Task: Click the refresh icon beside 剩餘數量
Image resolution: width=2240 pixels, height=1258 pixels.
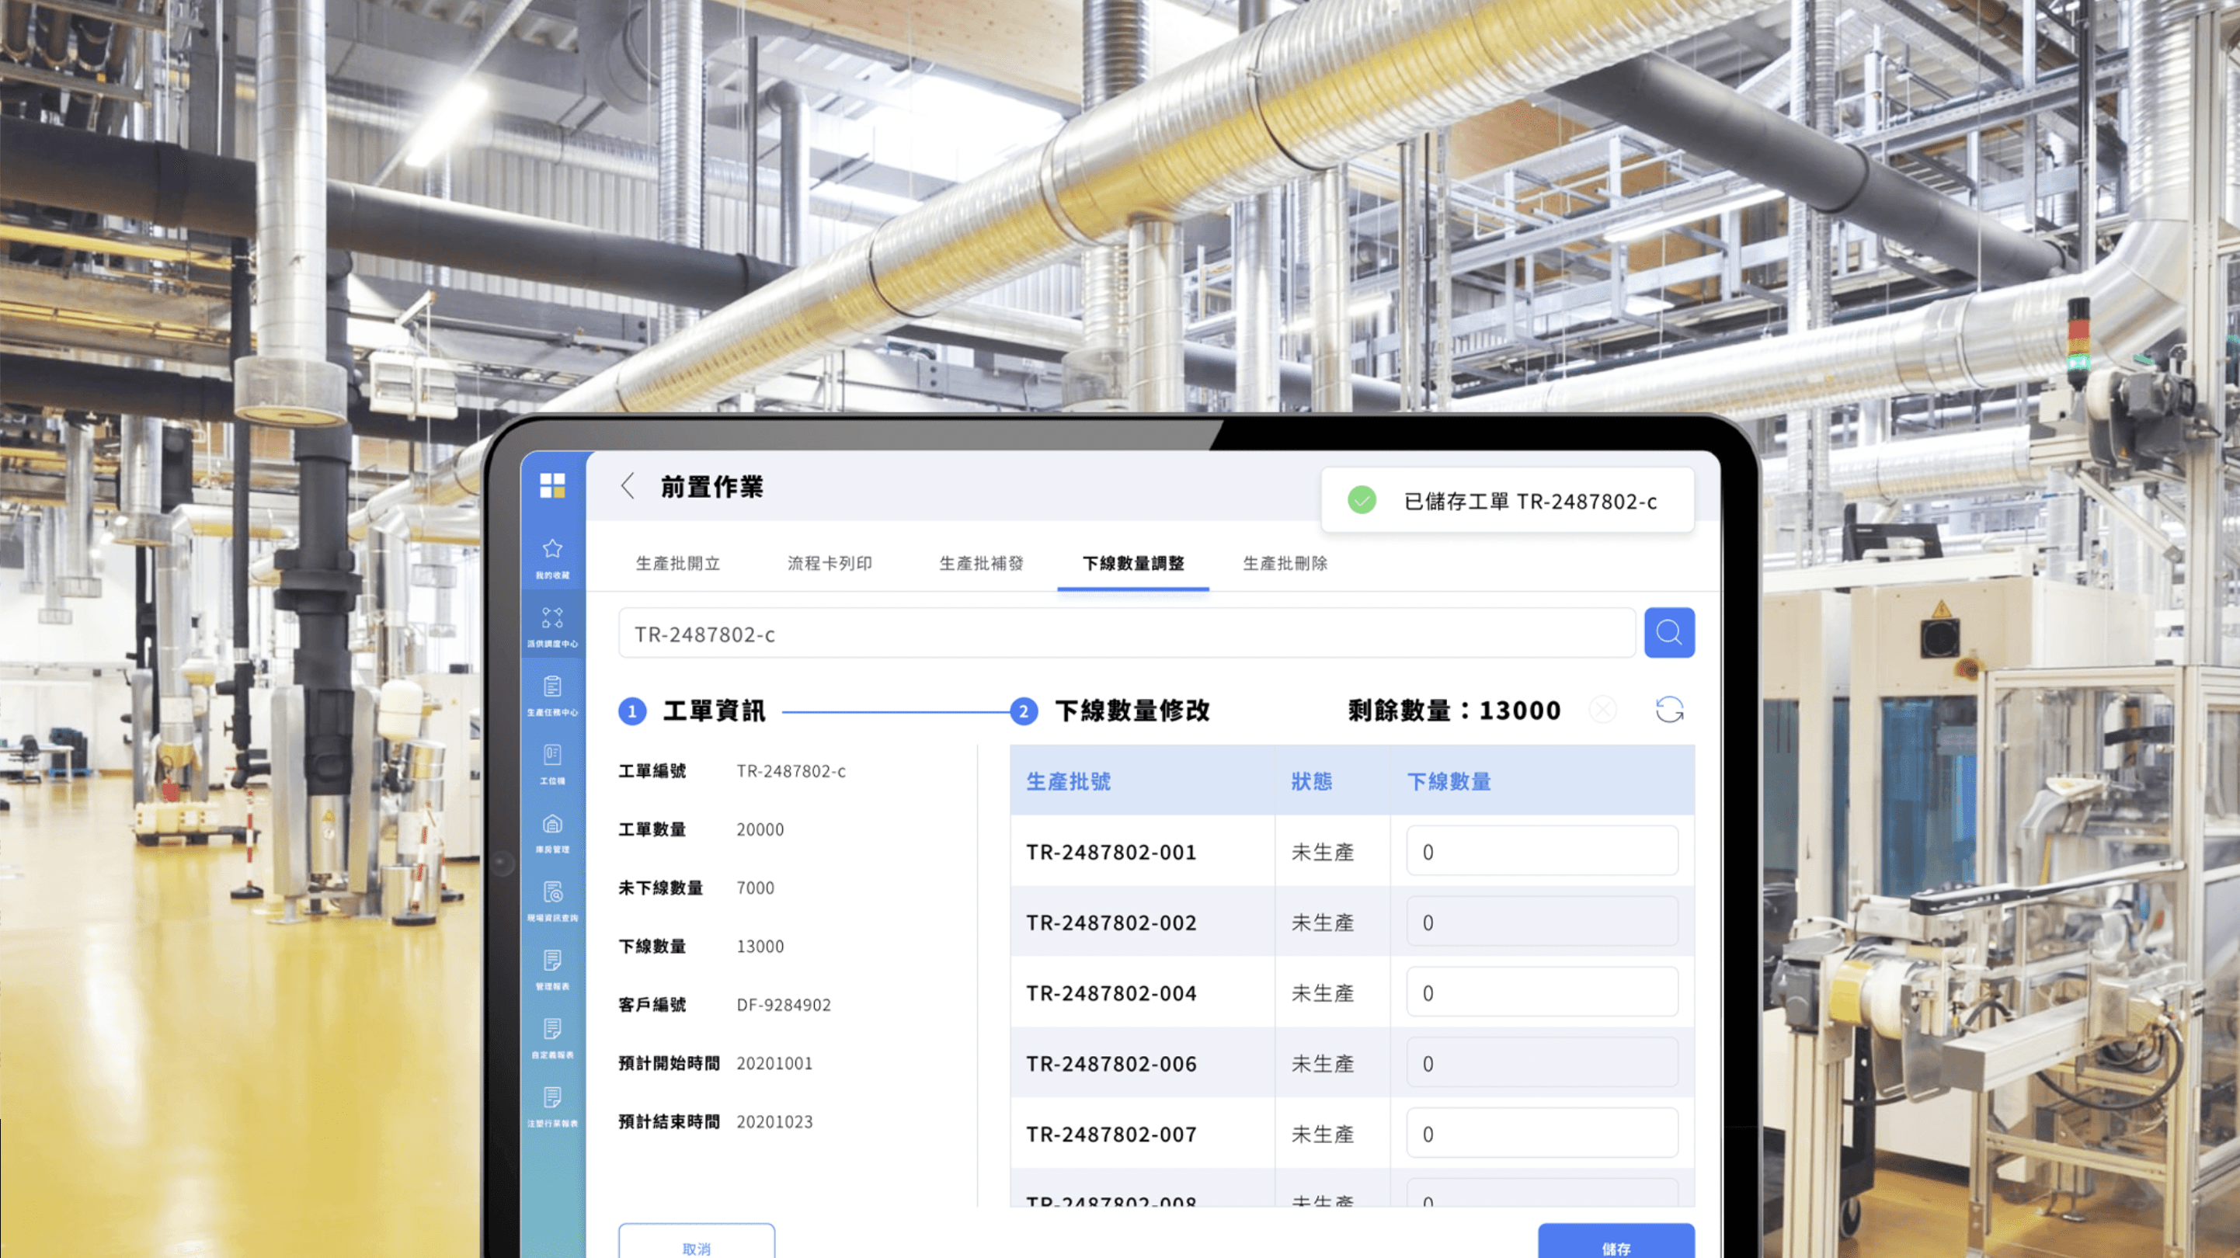Action: (1668, 710)
